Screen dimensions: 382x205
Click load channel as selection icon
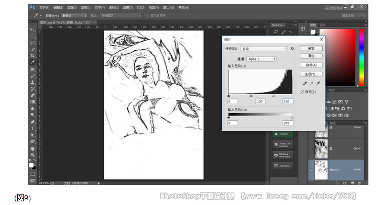pos(337,183)
